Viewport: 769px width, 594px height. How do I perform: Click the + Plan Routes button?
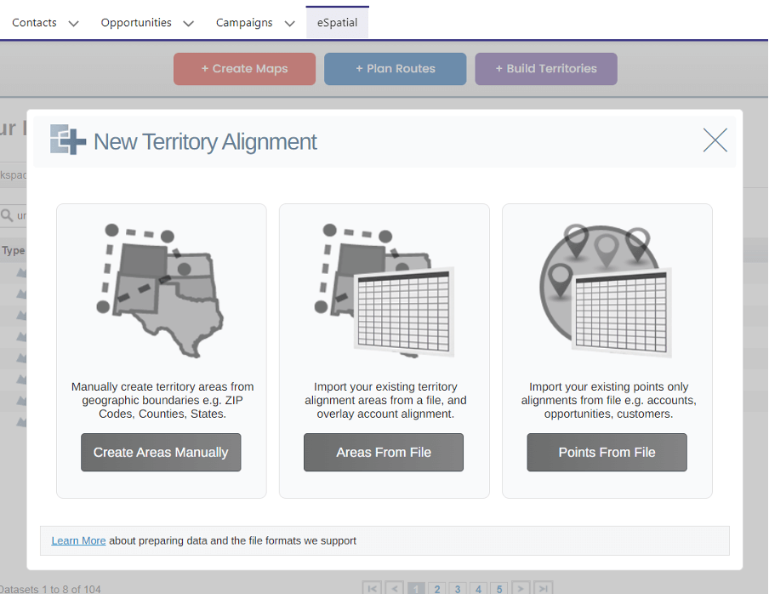[396, 69]
